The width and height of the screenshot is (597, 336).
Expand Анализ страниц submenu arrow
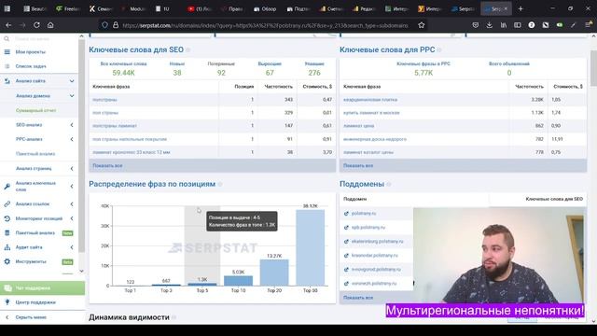click(x=72, y=168)
